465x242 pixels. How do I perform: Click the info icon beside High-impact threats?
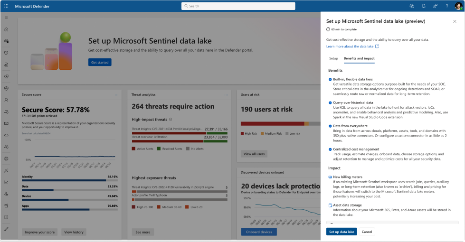[171, 120]
